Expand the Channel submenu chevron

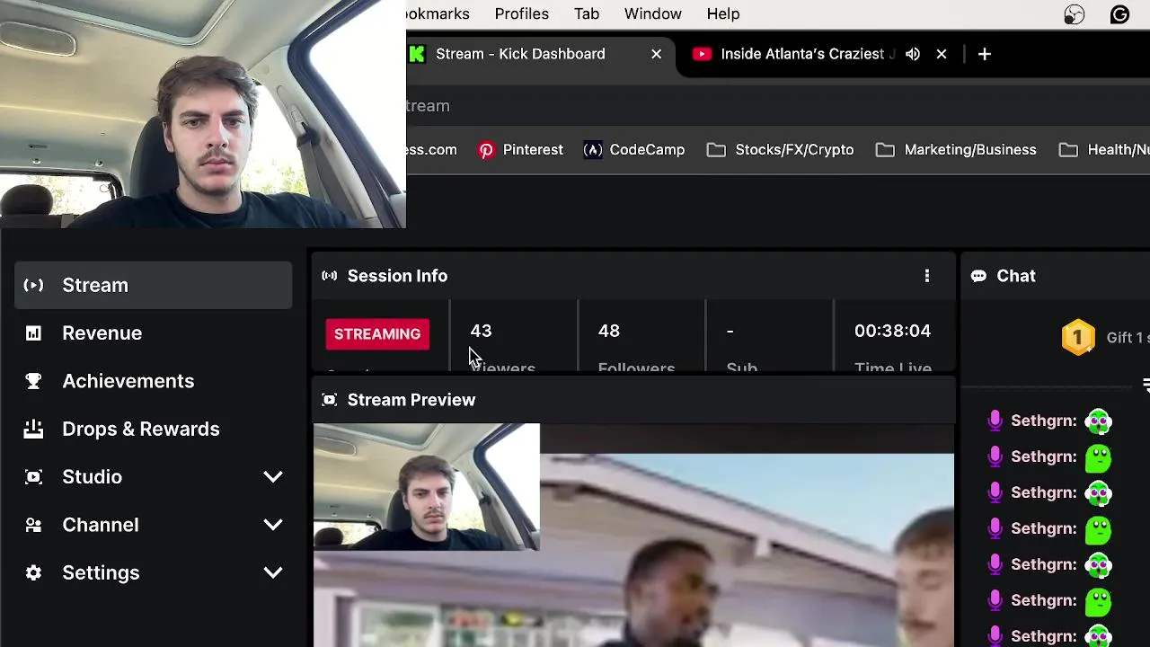click(273, 525)
